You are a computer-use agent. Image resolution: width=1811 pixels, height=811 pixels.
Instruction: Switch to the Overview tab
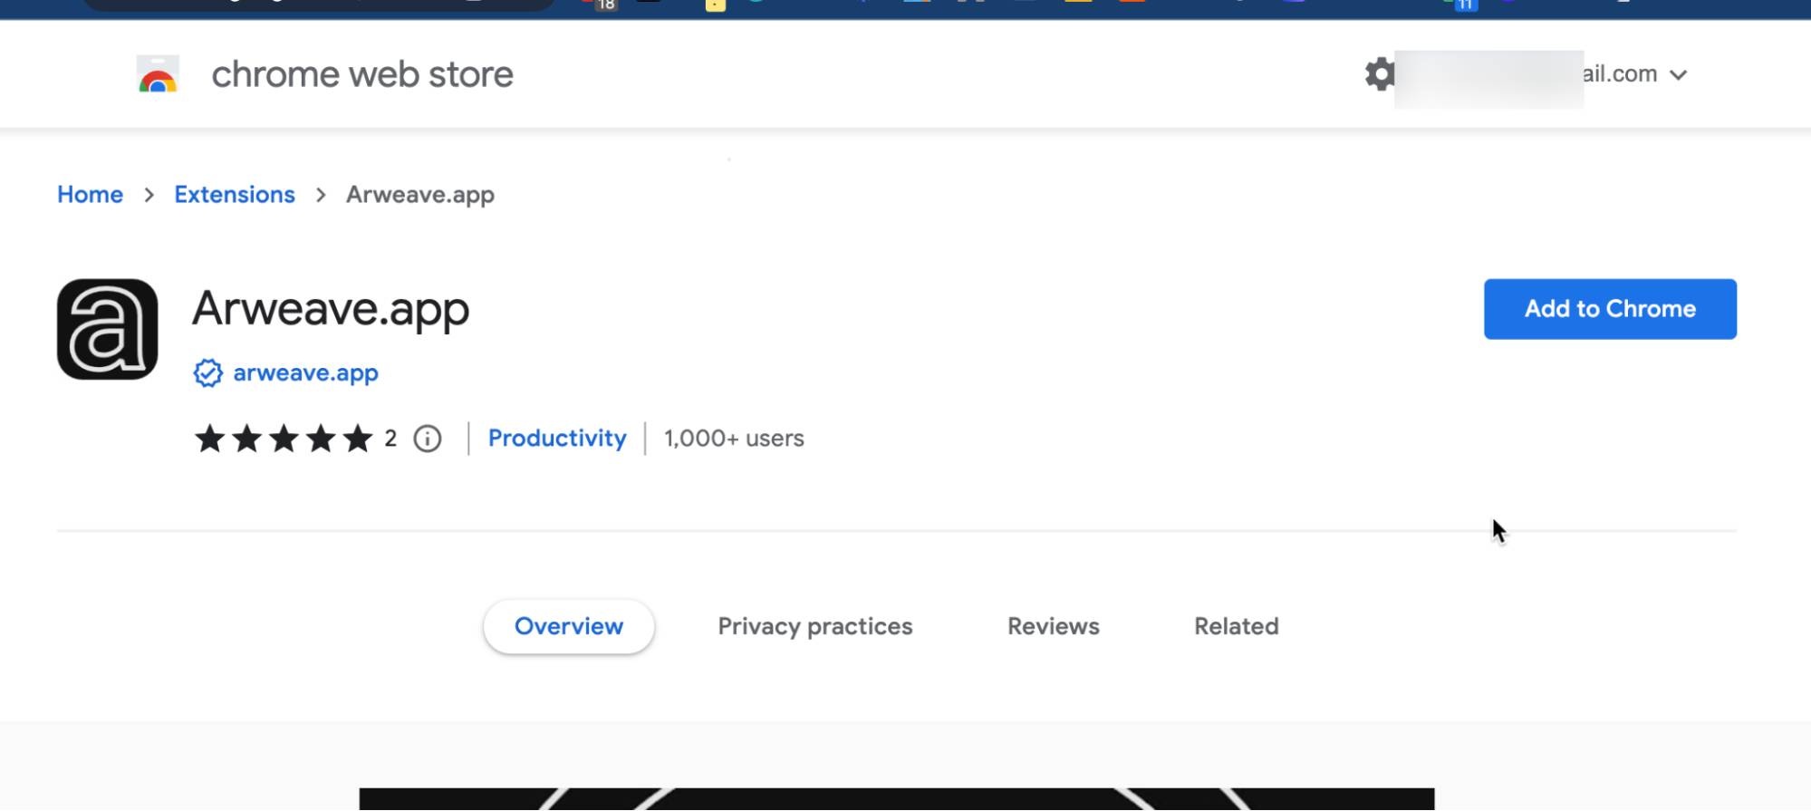coord(569,626)
